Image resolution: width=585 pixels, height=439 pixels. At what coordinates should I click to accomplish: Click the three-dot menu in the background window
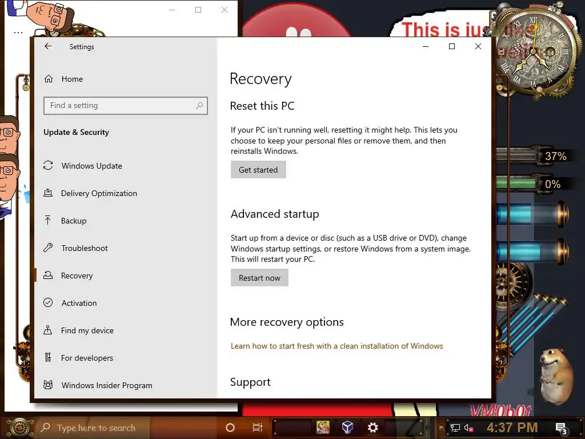tap(18, 33)
